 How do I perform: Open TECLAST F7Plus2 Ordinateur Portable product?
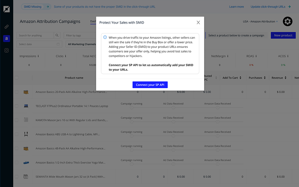coord(72,106)
